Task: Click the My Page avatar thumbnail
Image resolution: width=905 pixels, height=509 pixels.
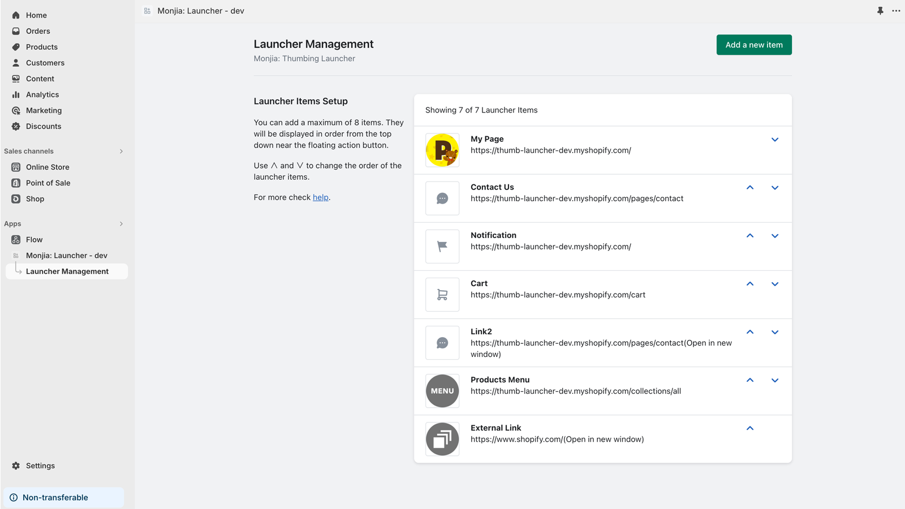Action: tap(442, 150)
